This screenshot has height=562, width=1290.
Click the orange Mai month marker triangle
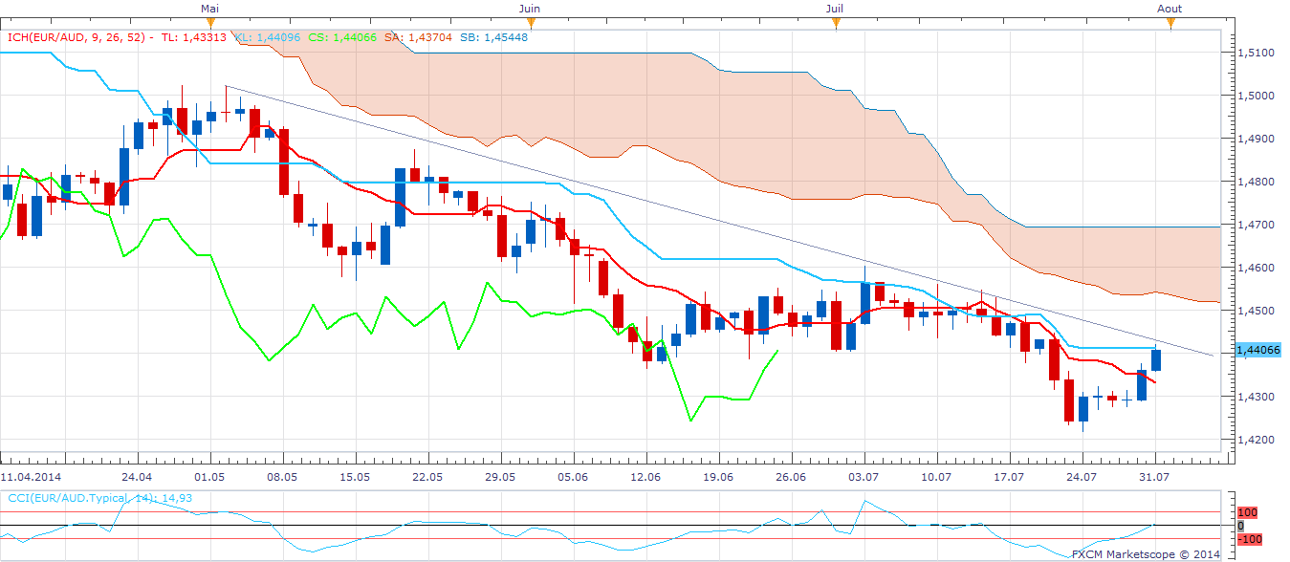(210, 23)
